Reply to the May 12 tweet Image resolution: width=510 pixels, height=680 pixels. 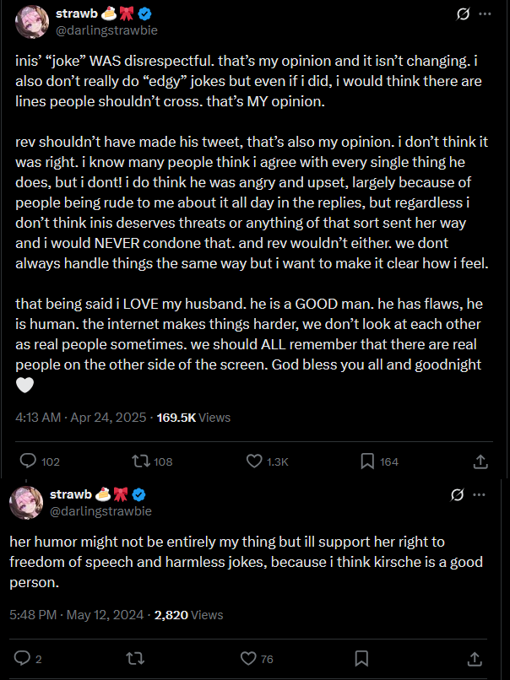coord(23,658)
